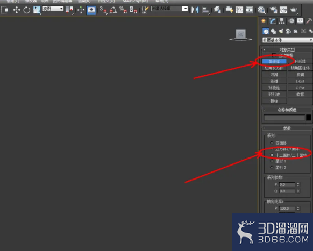Select the Helpers category icon

click(x=296, y=31)
